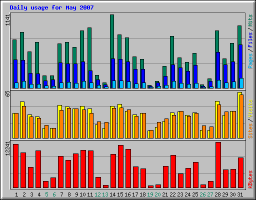The height and width of the screenshot is (200, 256).
Task: Select the orange sites bar for day 28
Action: 219,121
